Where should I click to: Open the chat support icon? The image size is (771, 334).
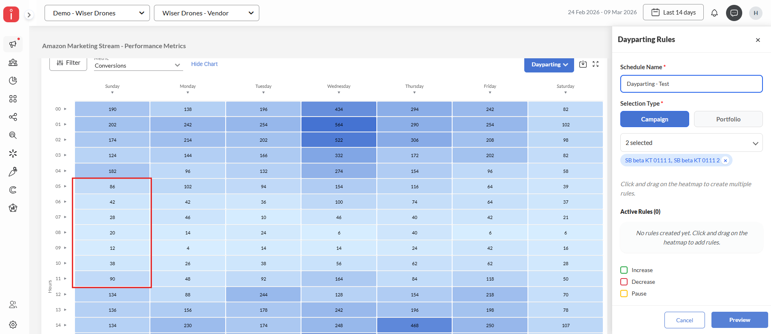(x=734, y=13)
